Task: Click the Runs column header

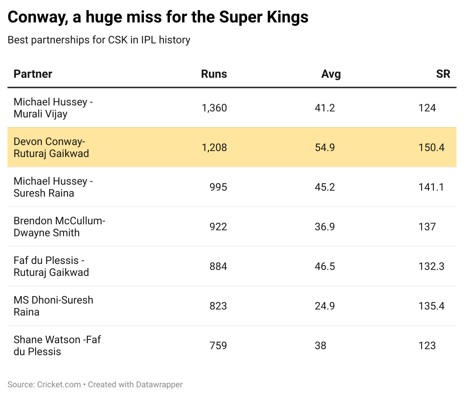Action: click(214, 74)
